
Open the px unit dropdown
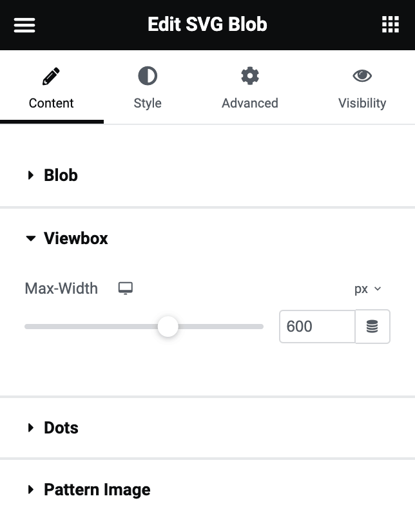coord(367,289)
